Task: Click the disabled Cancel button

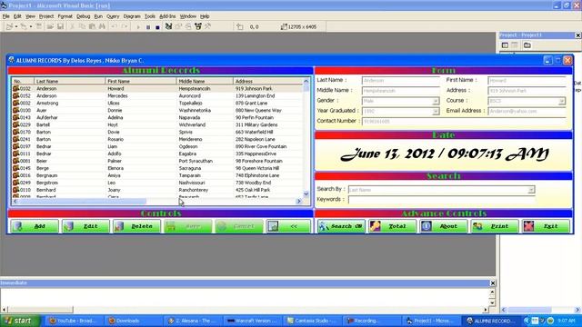Action: [x=239, y=226]
